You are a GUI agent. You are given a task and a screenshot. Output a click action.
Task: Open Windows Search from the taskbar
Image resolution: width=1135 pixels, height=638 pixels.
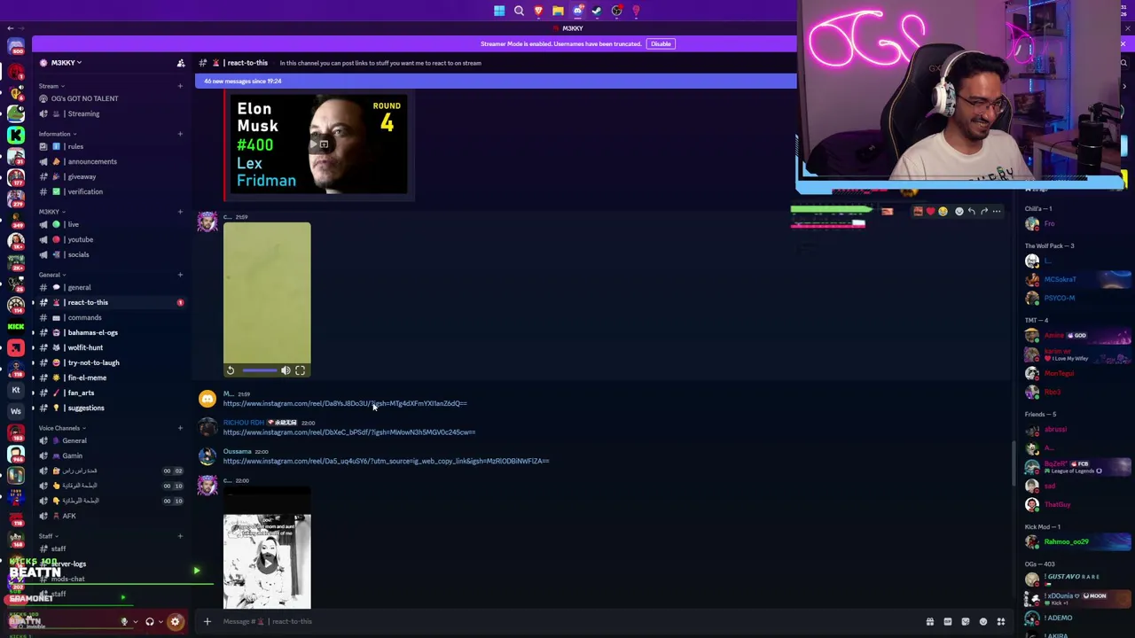519,11
